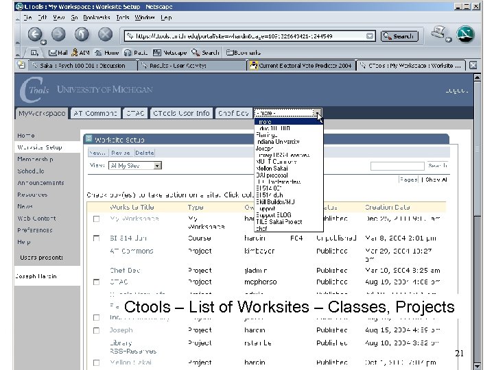Click the vertical scrollbar down arrow
This screenshot has width=494, height=370.
478,366
